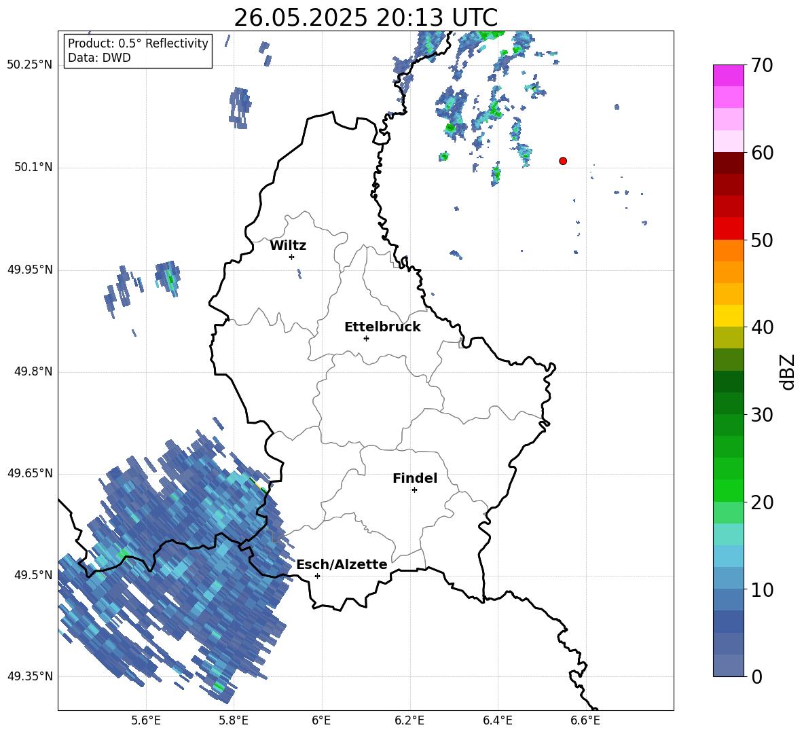Click the 49.8°N latitude label

point(33,371)
